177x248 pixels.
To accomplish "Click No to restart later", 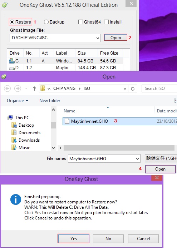I will (108, 238).
